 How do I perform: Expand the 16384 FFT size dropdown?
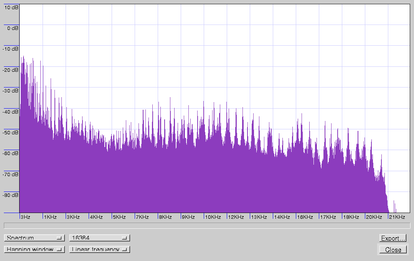(99, 238)
